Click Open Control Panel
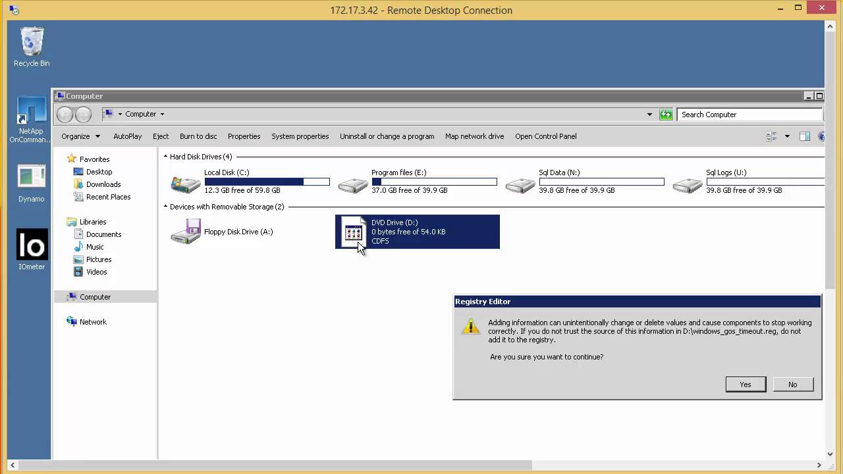 coord(545,136)
